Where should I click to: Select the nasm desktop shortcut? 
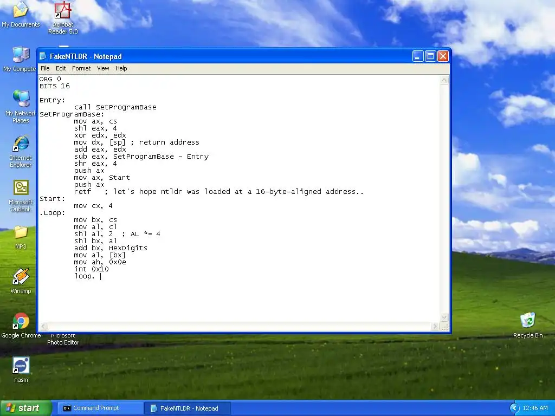(21, 370)
